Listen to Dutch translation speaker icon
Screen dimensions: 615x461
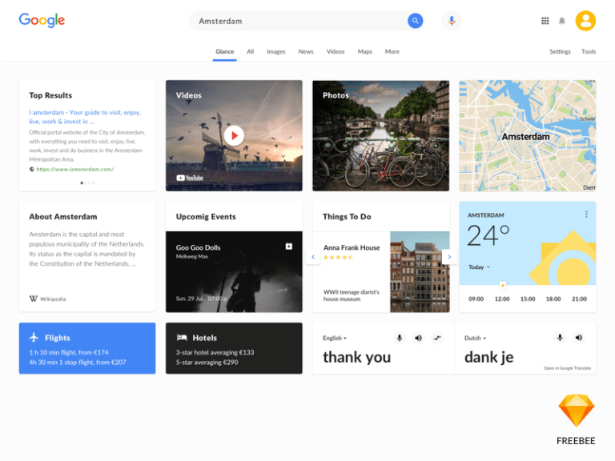(579, 338)
